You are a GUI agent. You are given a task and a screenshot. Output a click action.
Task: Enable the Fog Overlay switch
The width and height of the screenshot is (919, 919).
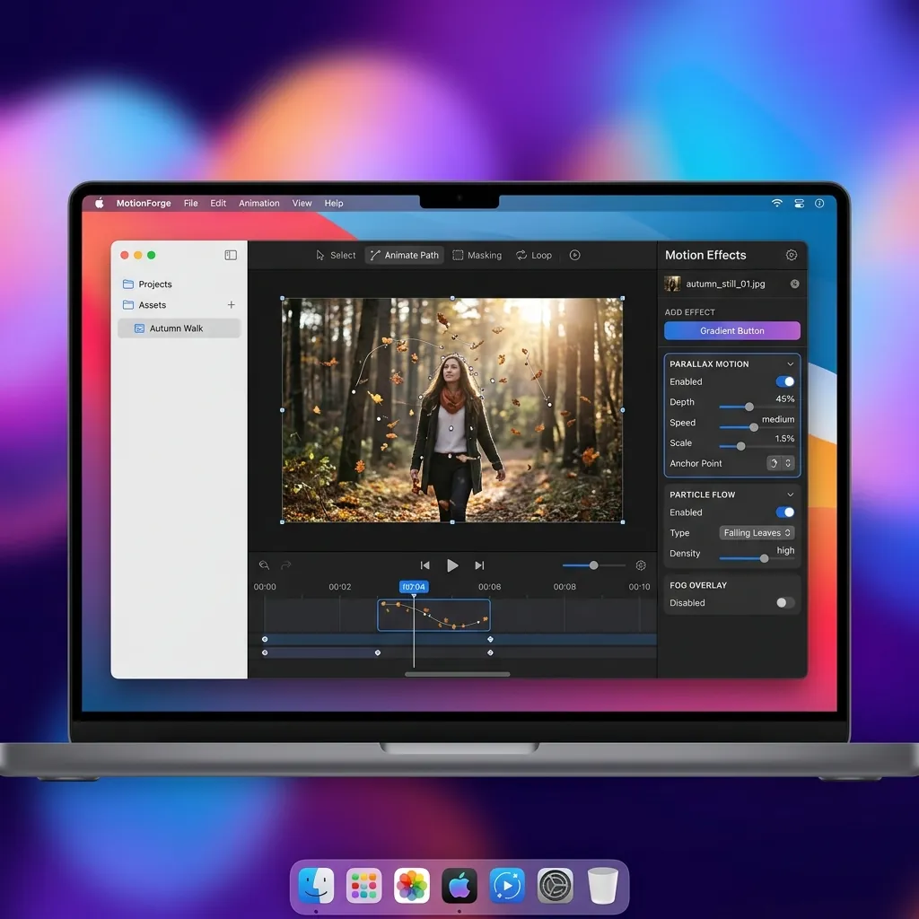(784, 602)
